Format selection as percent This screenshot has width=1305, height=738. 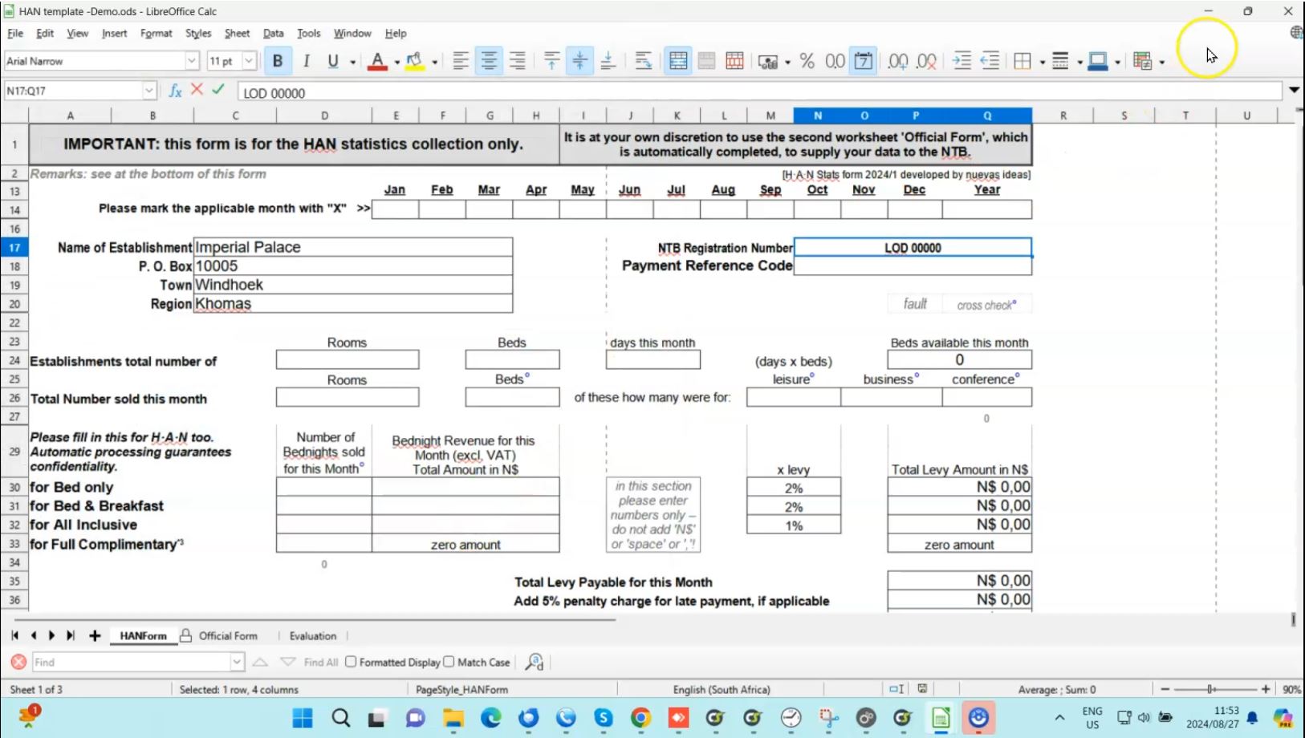[x=807, y=60]
